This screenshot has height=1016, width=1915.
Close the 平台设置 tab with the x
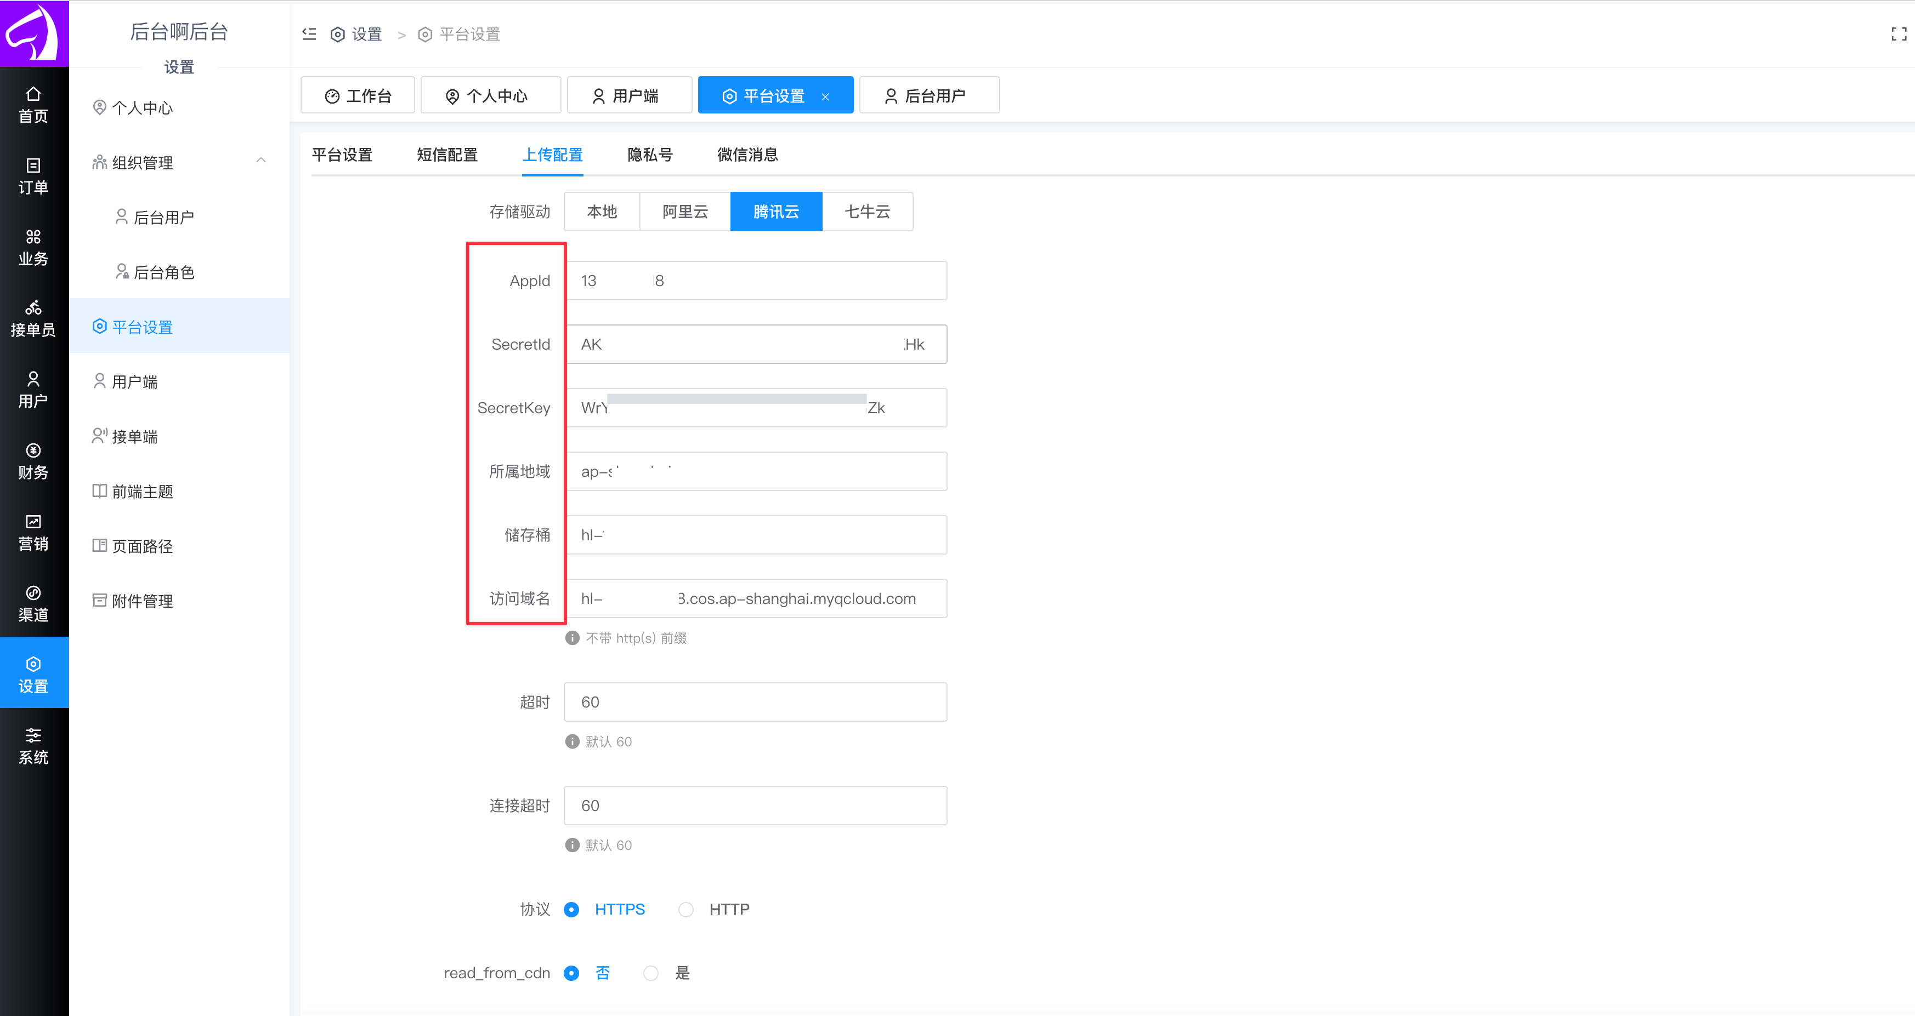825,96
